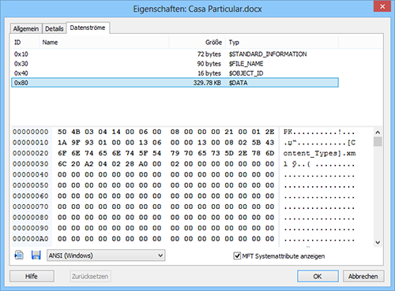
Task: Click hex offset 00000030
Action: 31,164
